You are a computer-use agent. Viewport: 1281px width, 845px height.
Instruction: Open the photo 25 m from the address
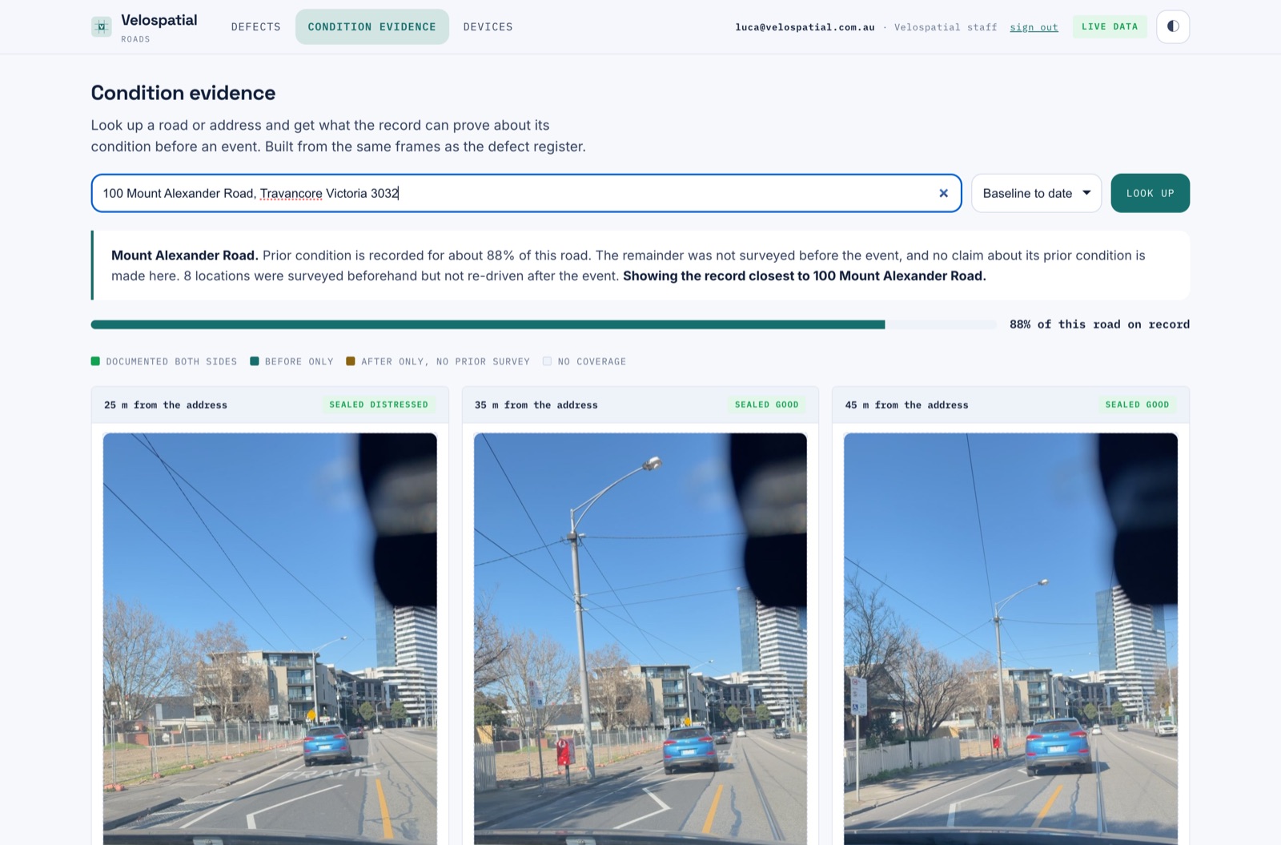click(x=270, y=638)
